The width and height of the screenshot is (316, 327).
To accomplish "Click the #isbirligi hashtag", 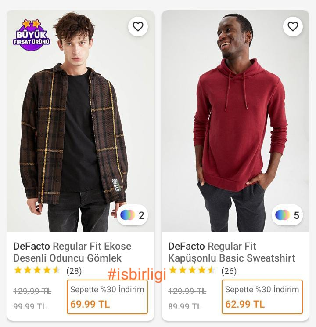I will click(x=137, y=274).
